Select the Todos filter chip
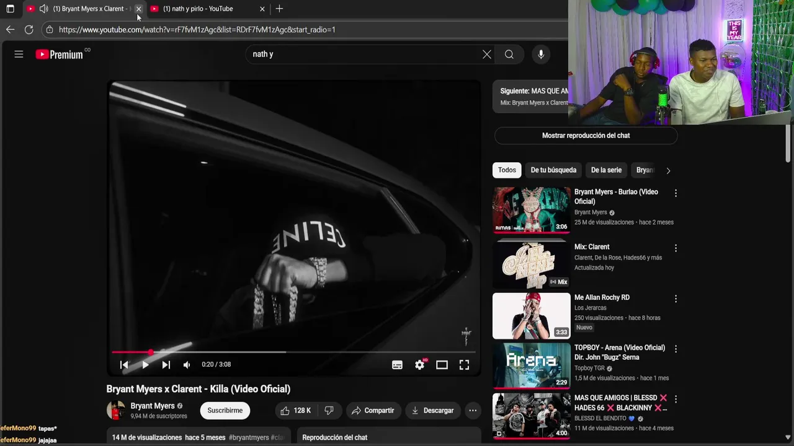794x446 pixels. tap(507, 170)
